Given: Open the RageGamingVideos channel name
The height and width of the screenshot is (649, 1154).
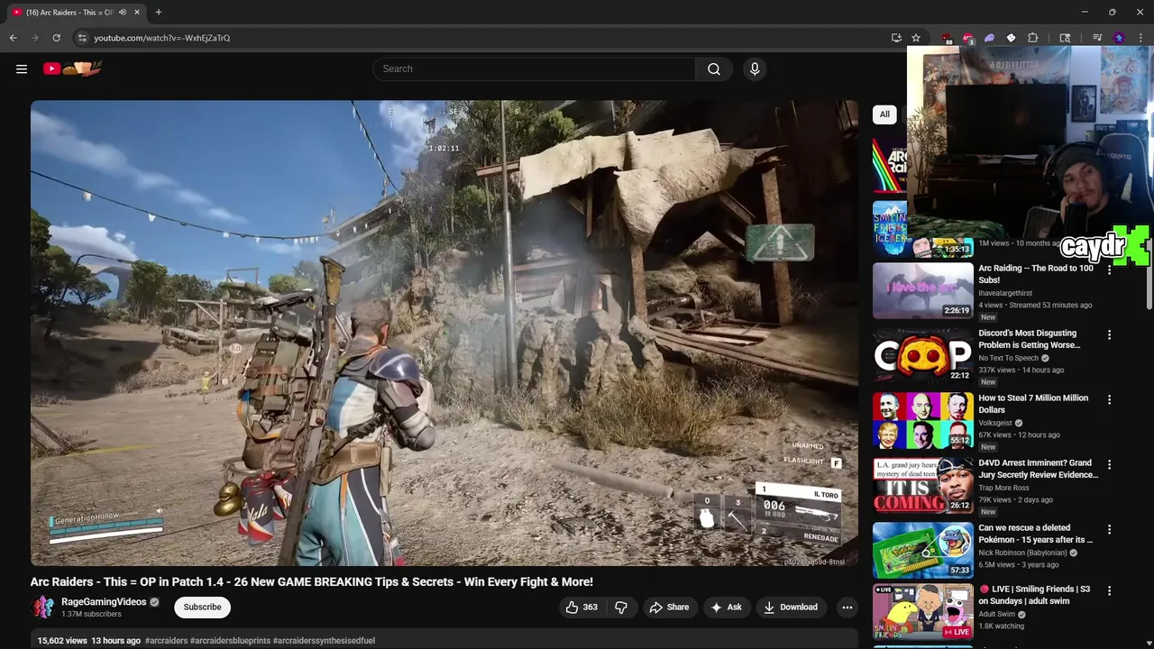Looking at the screenshot, I should click(104, 602).
